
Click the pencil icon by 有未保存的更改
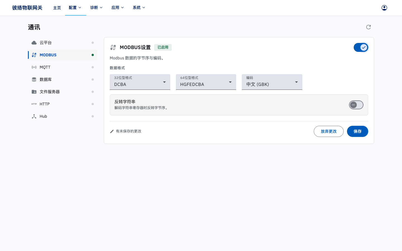pyautogui.click(x=112, y=131)
